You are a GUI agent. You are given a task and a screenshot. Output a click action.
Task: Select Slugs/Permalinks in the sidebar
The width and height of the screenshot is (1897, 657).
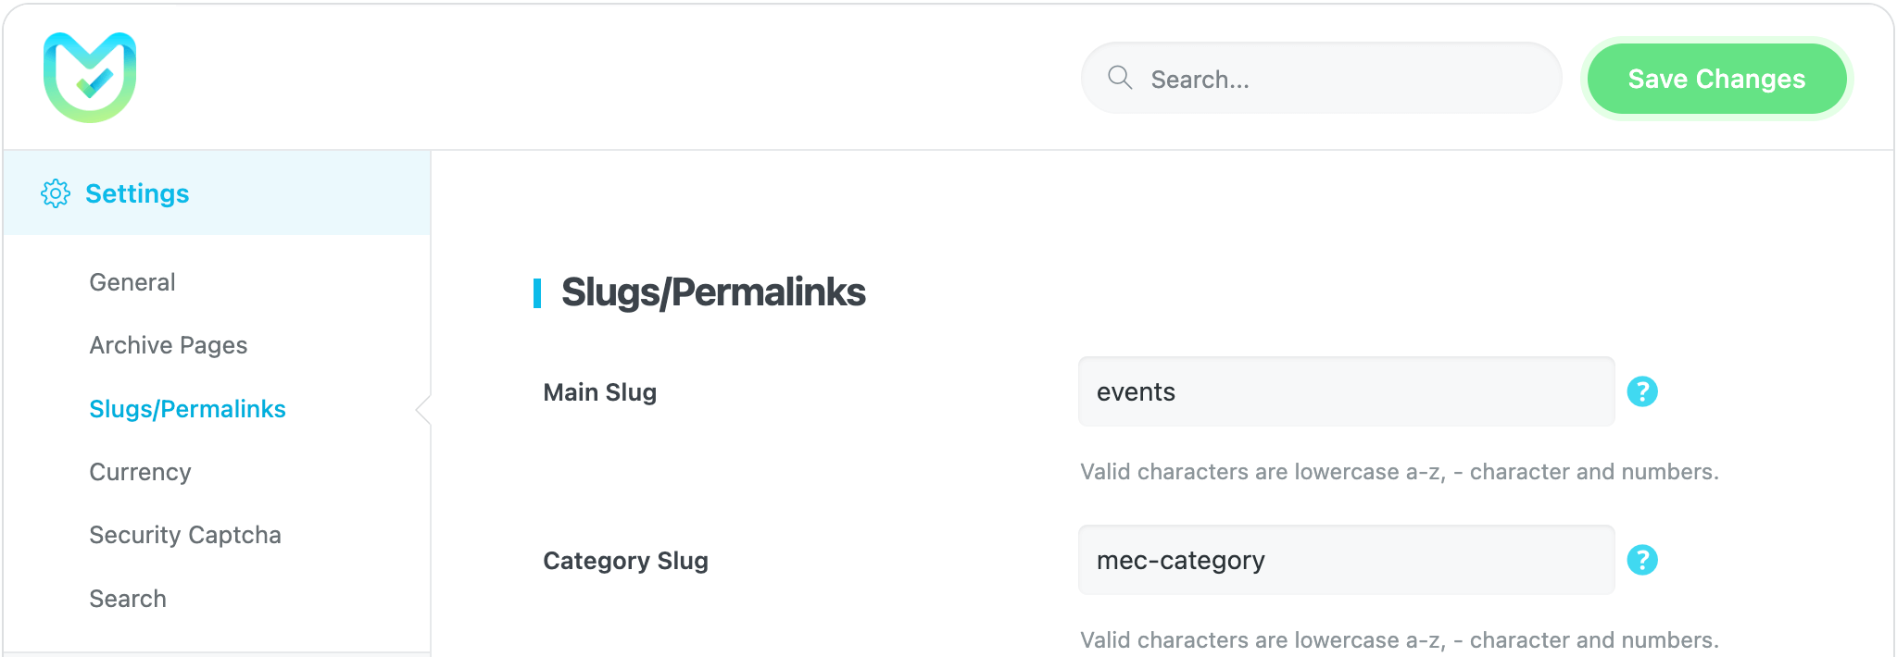tap(187, 409)
